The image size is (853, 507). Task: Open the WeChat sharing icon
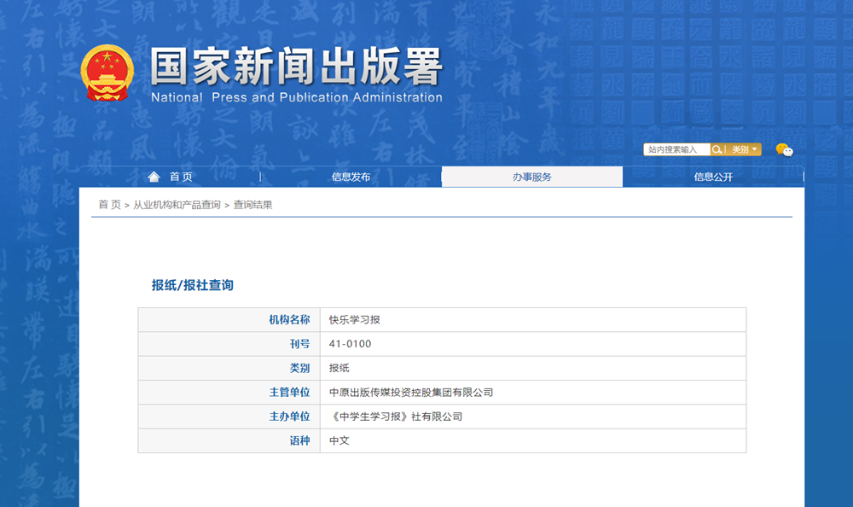pyautogui.click(x=783, y=150)
